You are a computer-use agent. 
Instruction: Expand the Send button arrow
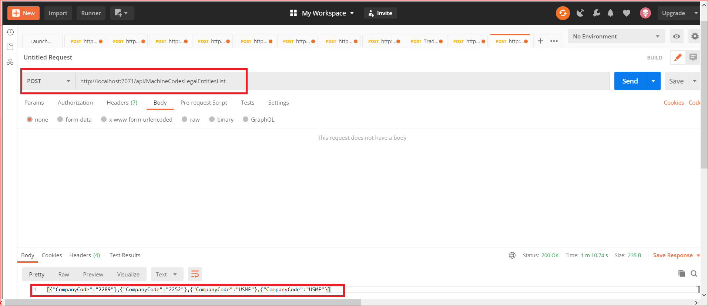pos(653,81)
